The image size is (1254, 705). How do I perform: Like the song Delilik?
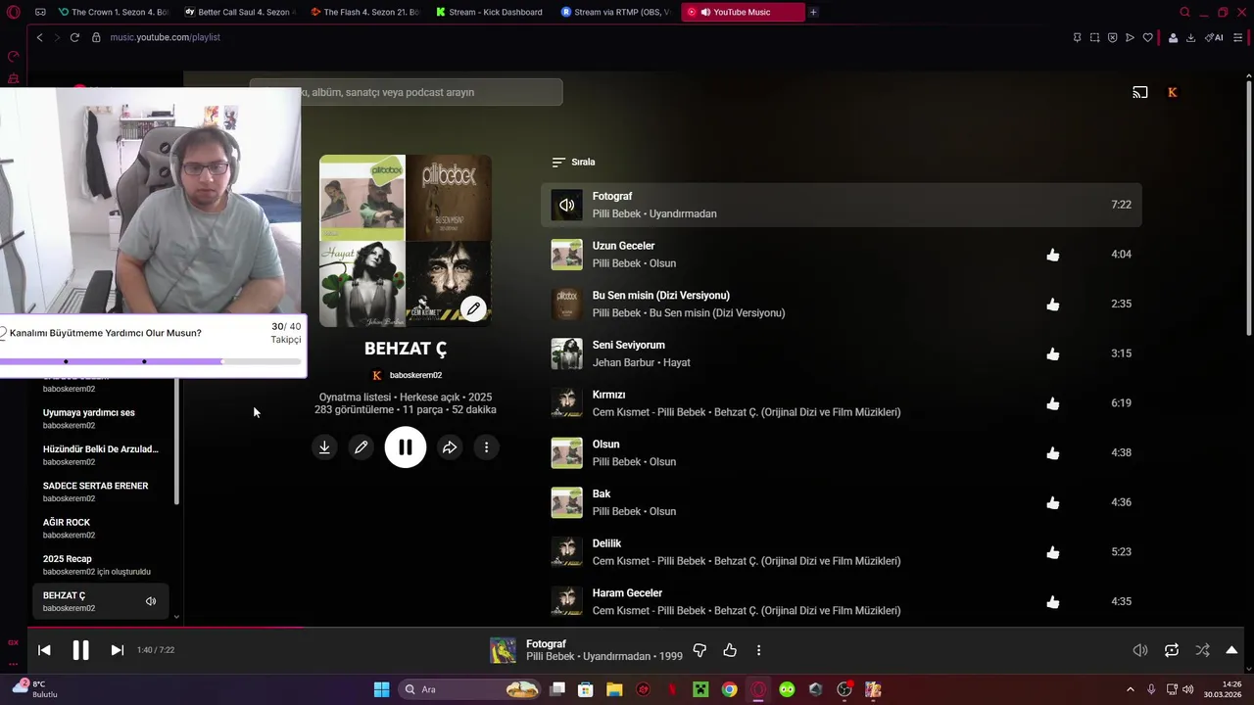point(1053,552)
